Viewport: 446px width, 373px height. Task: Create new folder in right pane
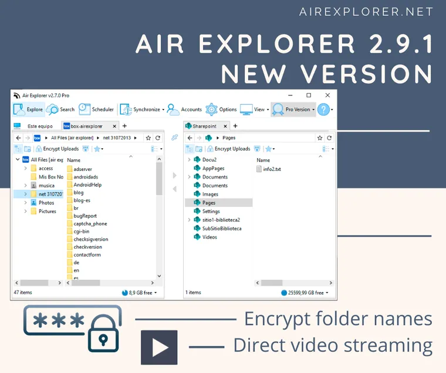tap(199, 149)
